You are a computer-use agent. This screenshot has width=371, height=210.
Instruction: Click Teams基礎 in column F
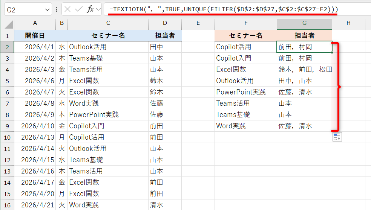(x=246, y=114)
